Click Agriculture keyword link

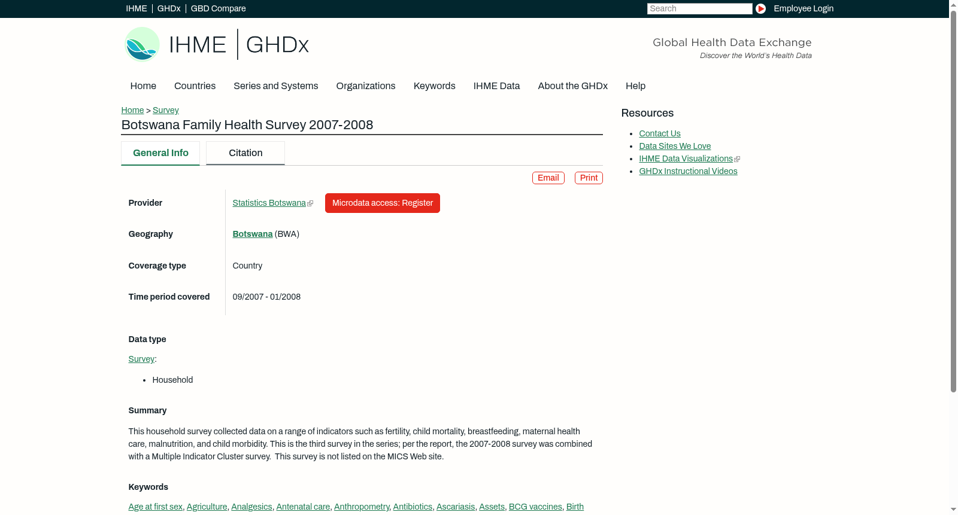coord(207,507)
